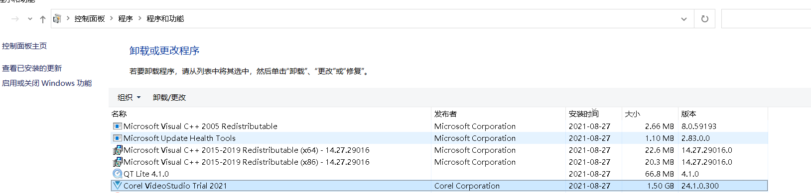Click the control panel icon in address bar

click(57, 19)
